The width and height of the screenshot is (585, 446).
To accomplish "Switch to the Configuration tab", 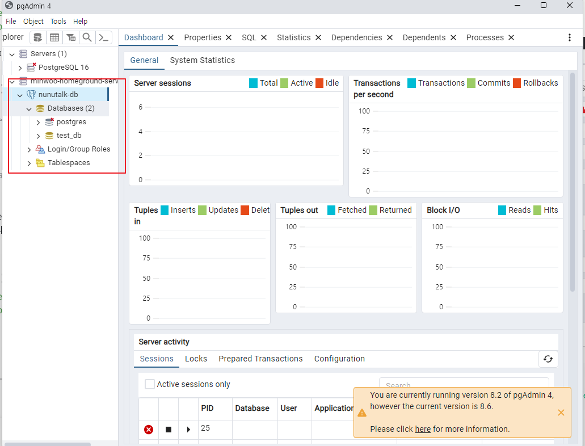I will 339,359.
